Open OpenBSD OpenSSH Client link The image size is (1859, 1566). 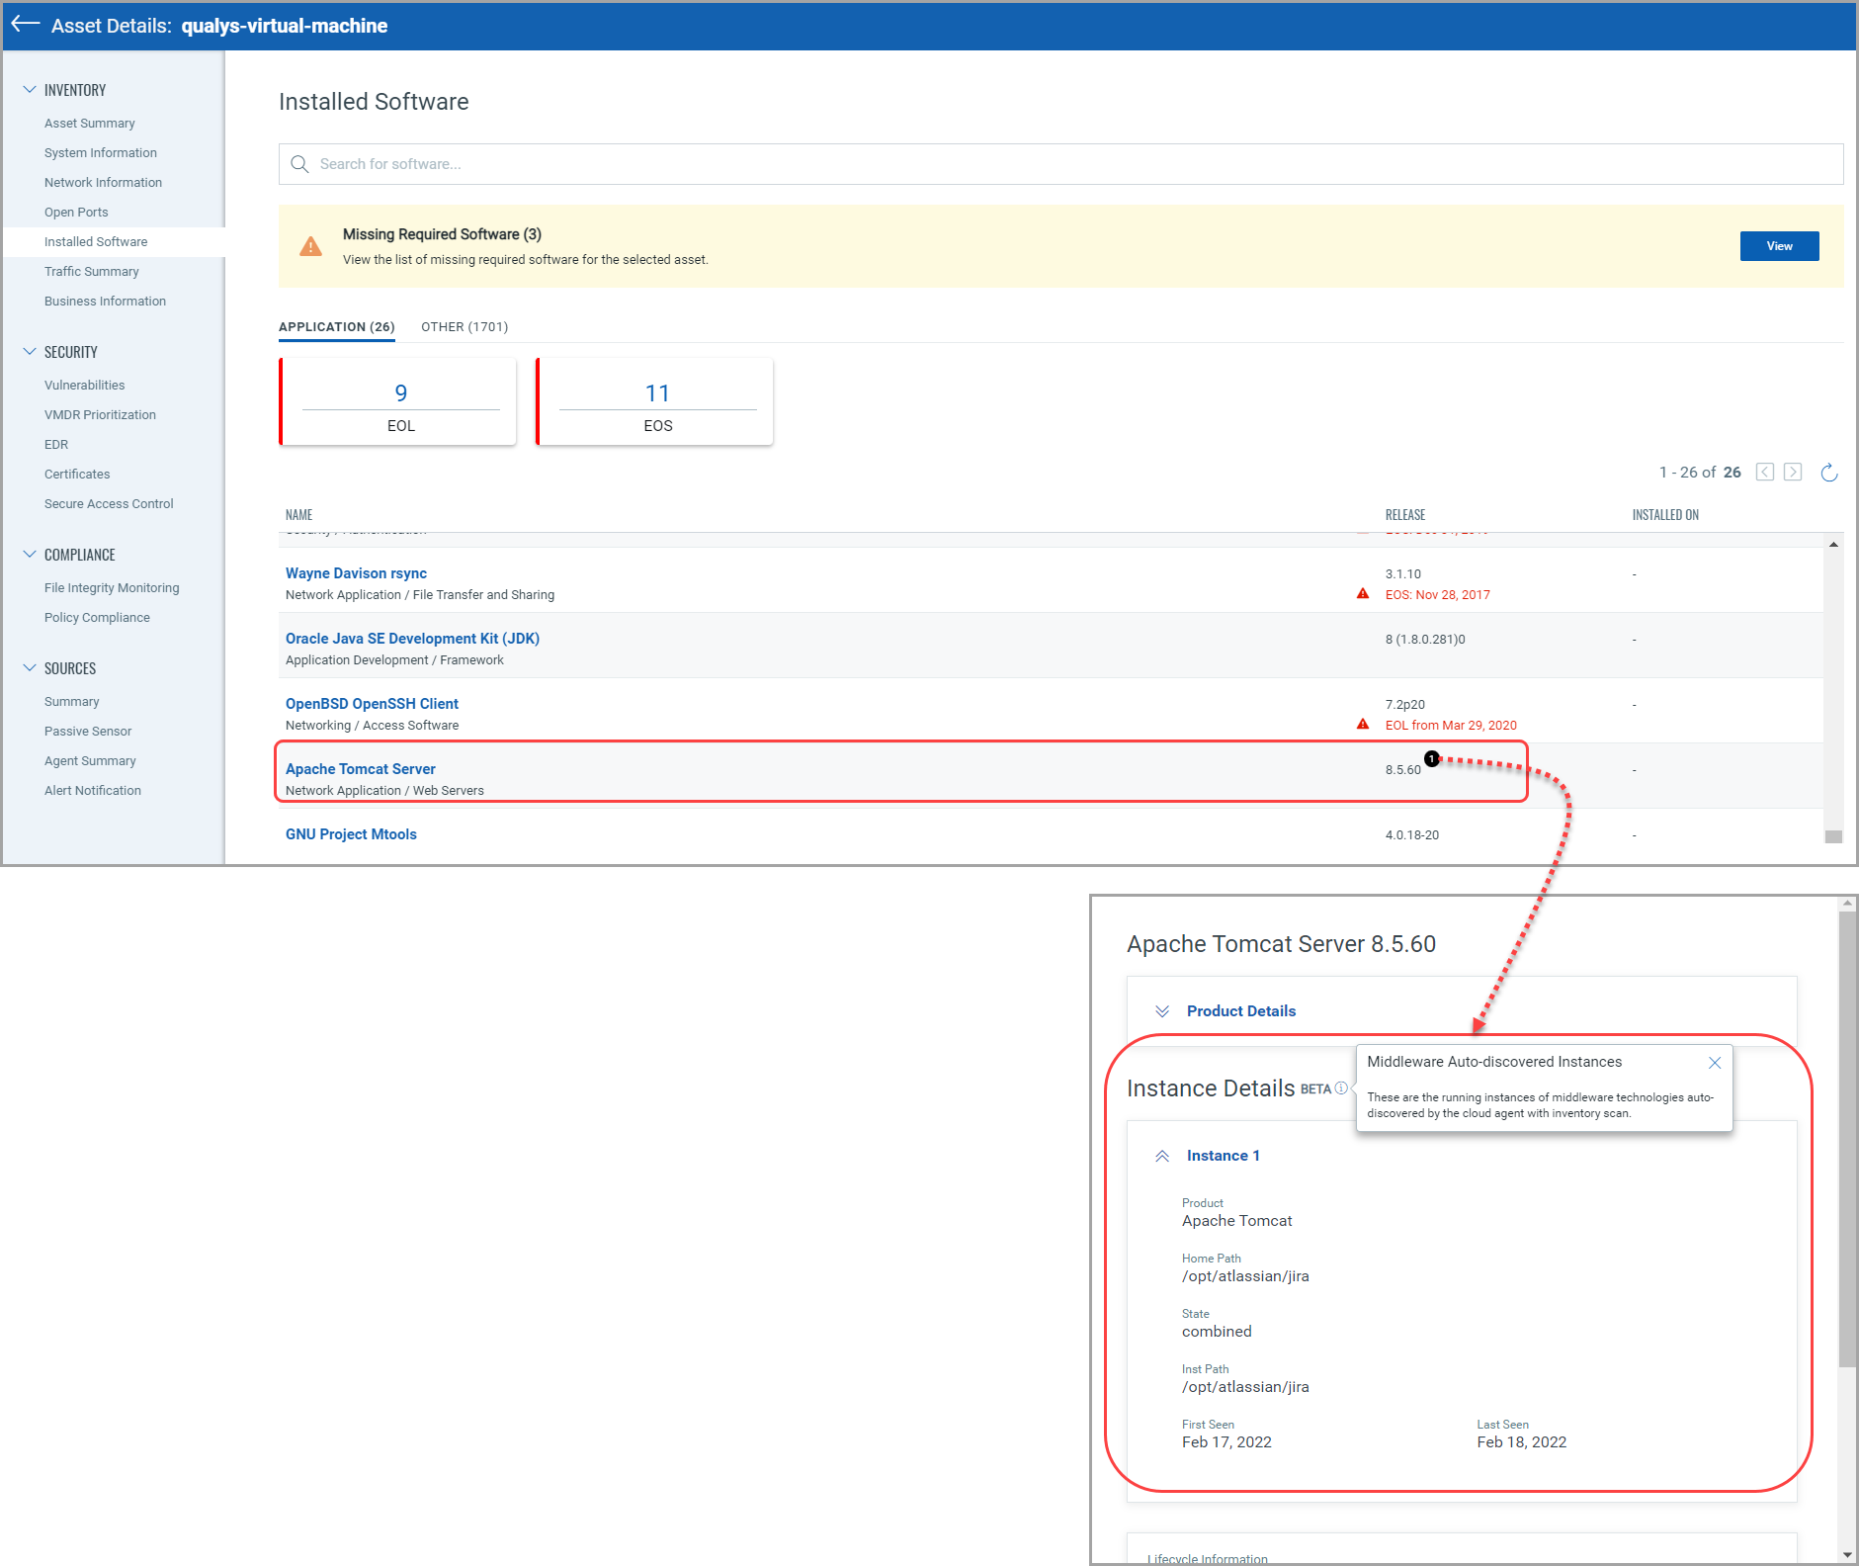[x=372, y=704]
